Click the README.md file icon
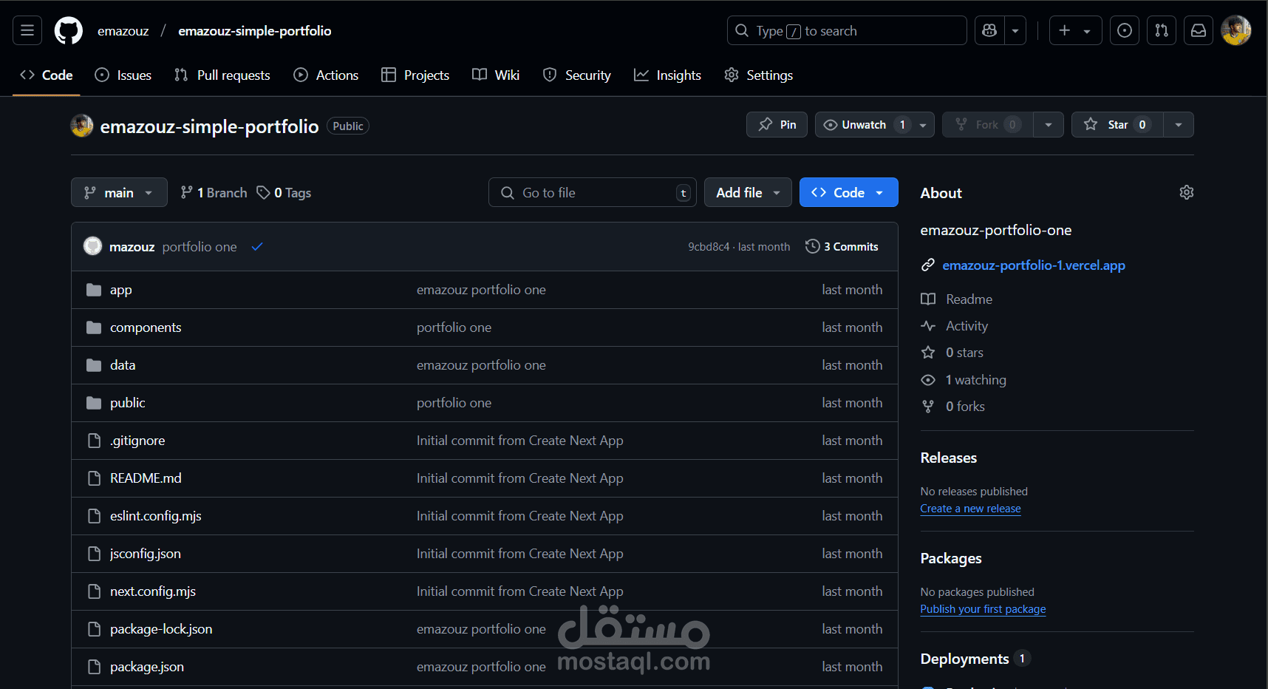 pos(94,478)
